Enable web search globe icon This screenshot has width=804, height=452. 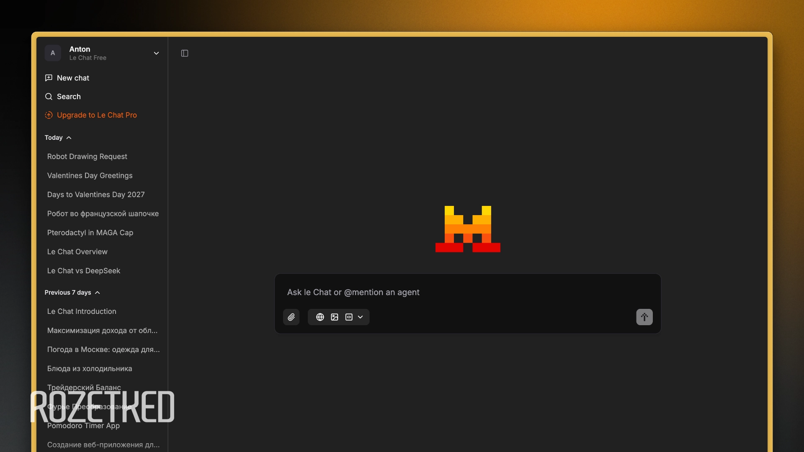click(320, 317)
